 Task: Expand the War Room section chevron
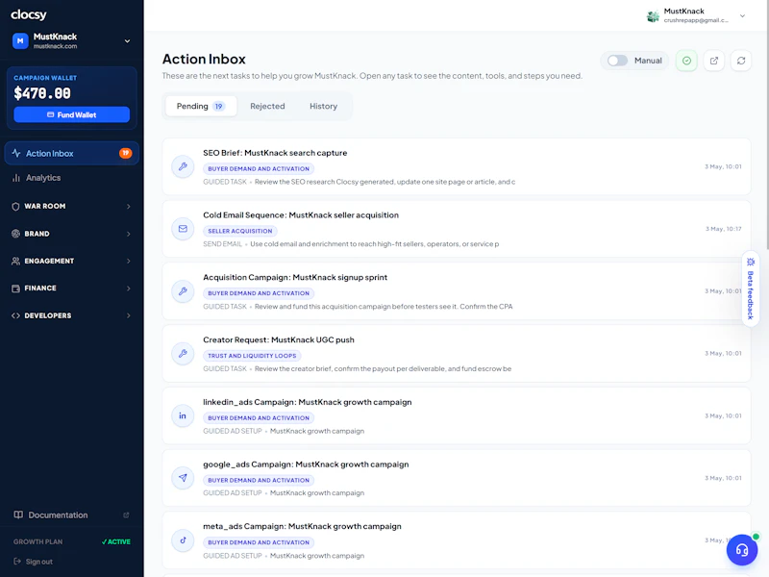point(129,207)
